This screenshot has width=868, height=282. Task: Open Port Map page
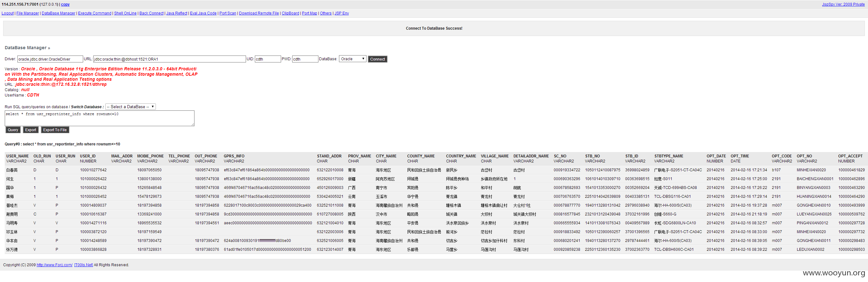point(309,13)
